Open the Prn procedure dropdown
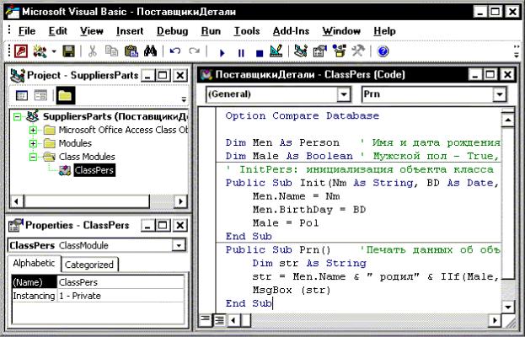The width and height of the screenshot is (525, 337). click(499, 94)
